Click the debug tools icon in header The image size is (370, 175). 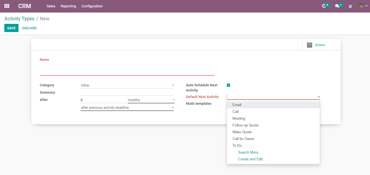click(350, 6)
